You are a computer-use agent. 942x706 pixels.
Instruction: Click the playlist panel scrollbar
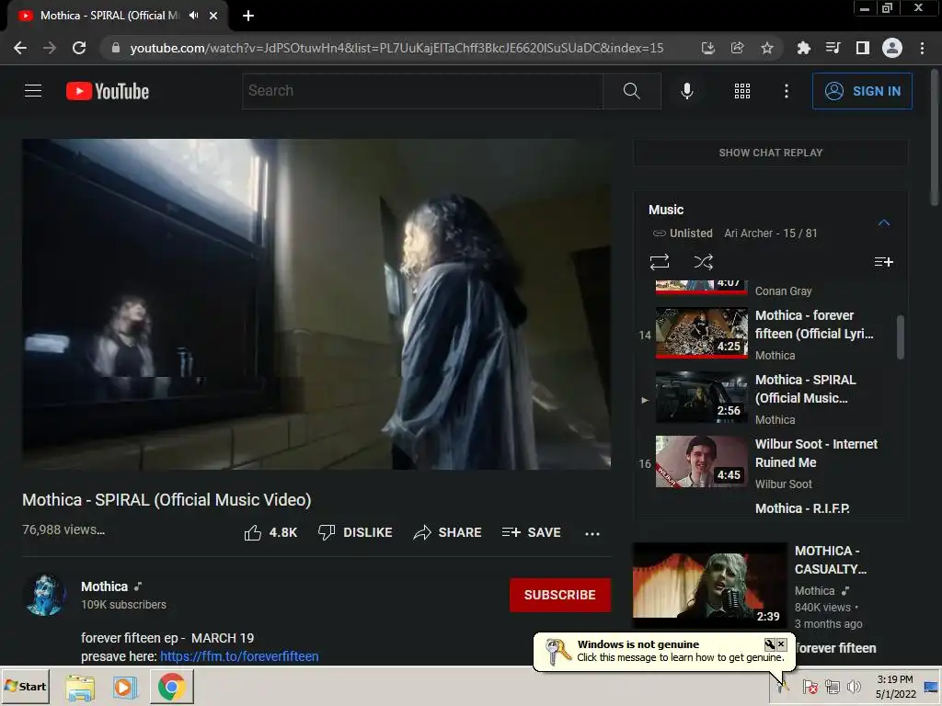pyautogui.click(x=900, y=336)
